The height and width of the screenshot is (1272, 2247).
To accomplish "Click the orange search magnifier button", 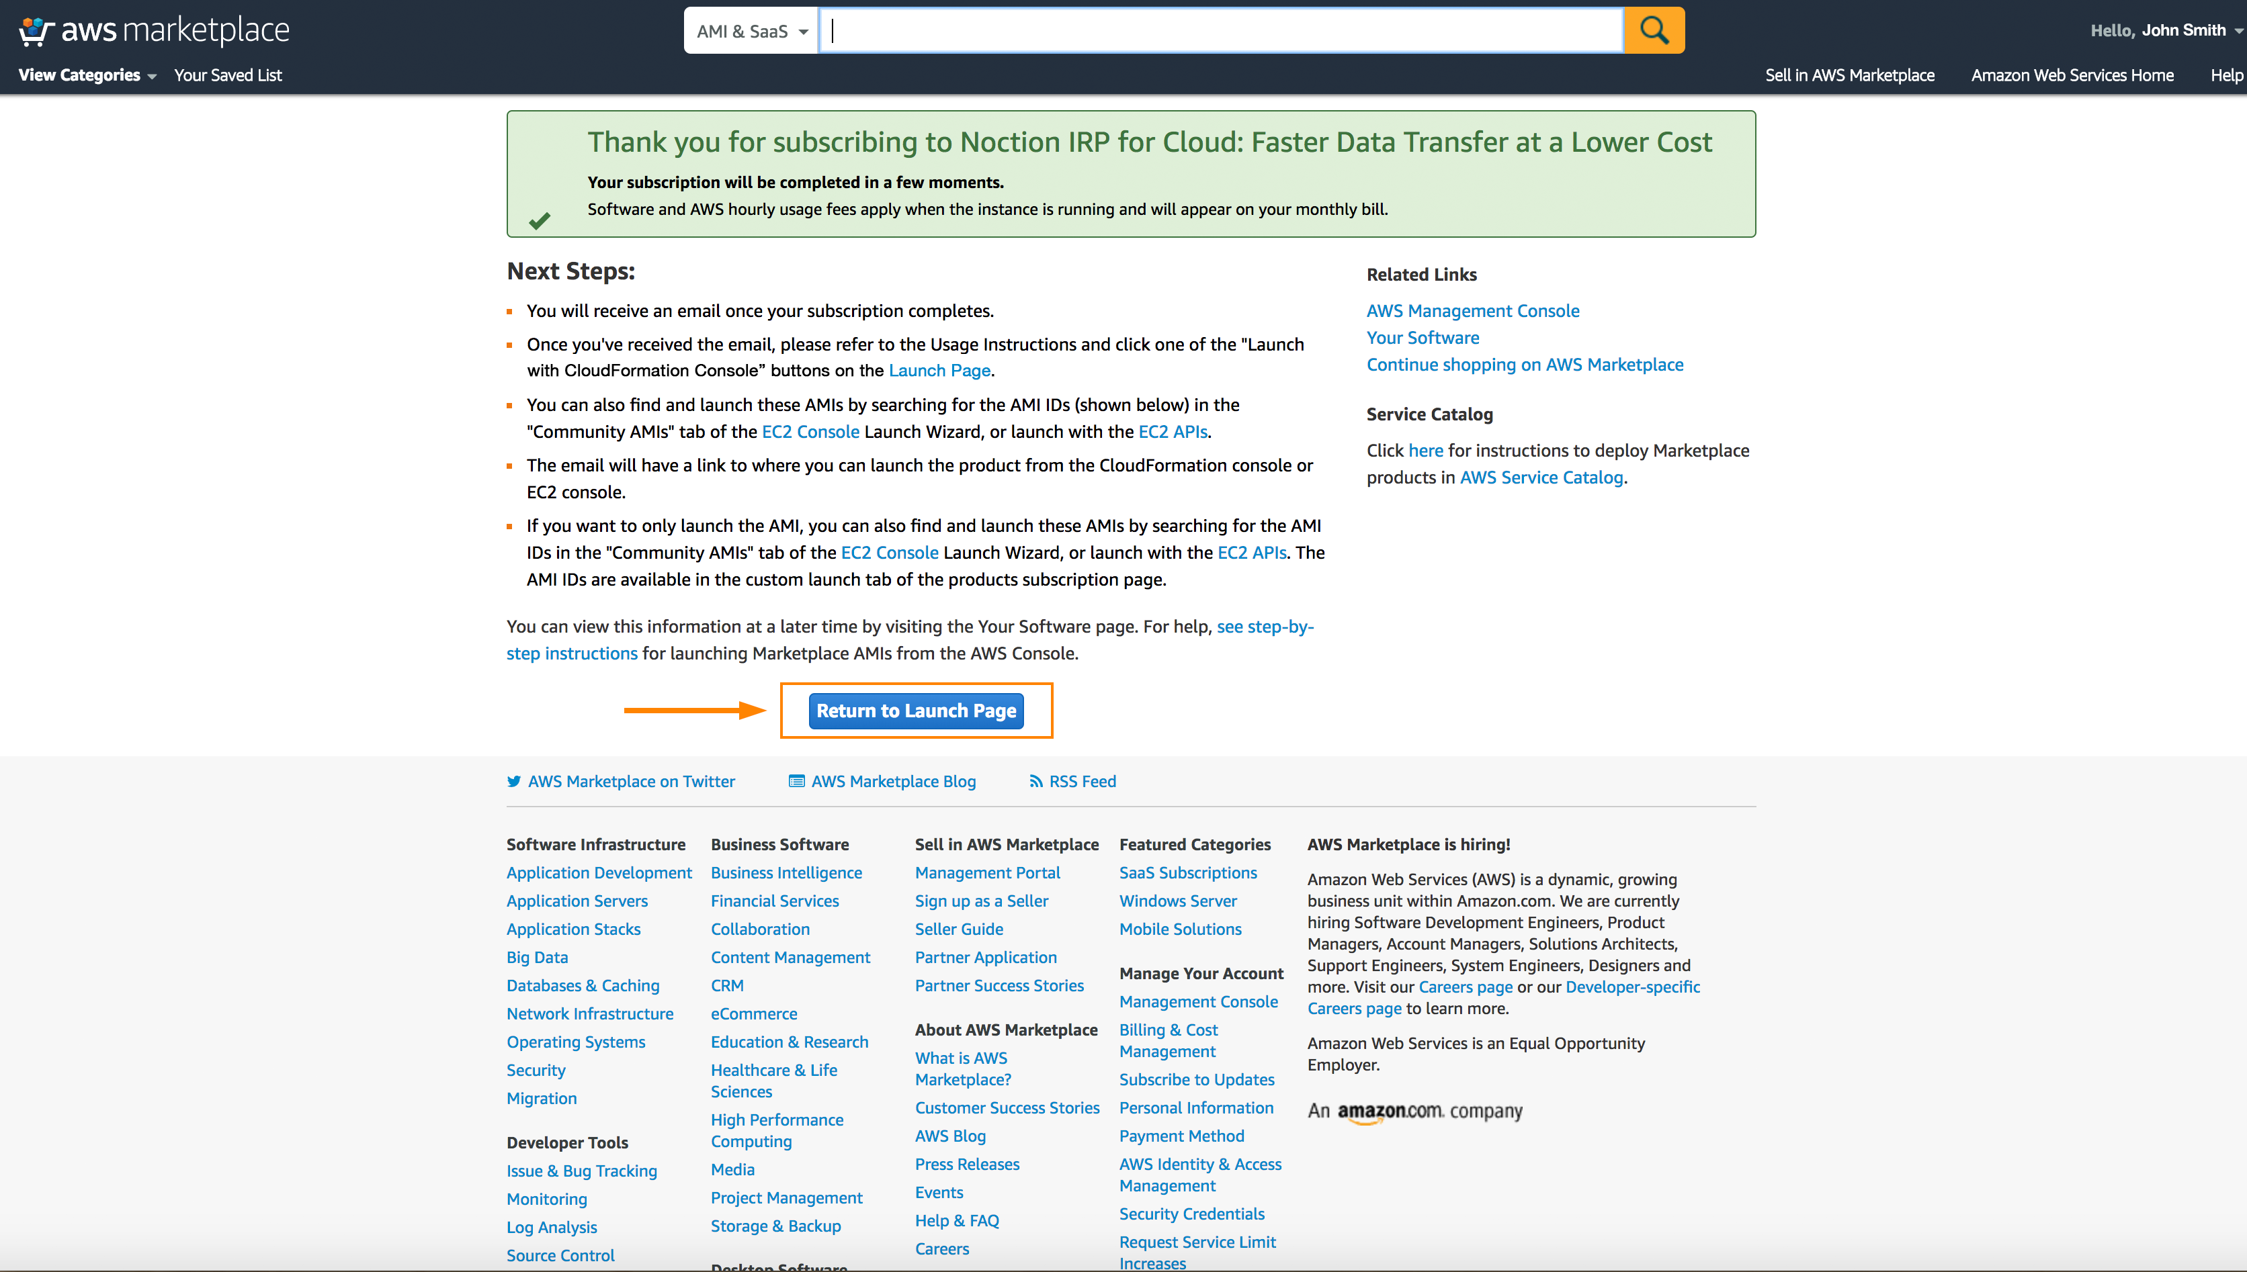I will pos(1654,31).
